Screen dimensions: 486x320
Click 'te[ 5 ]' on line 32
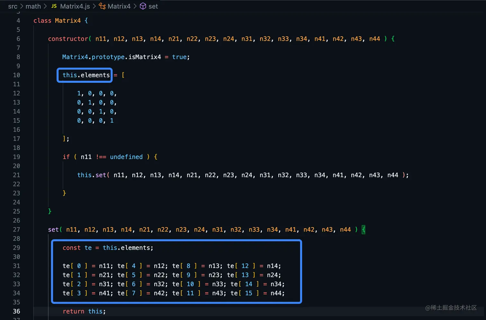point(130,275)
